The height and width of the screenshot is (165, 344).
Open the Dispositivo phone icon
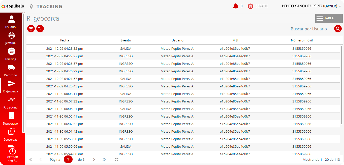coord(11,116)
